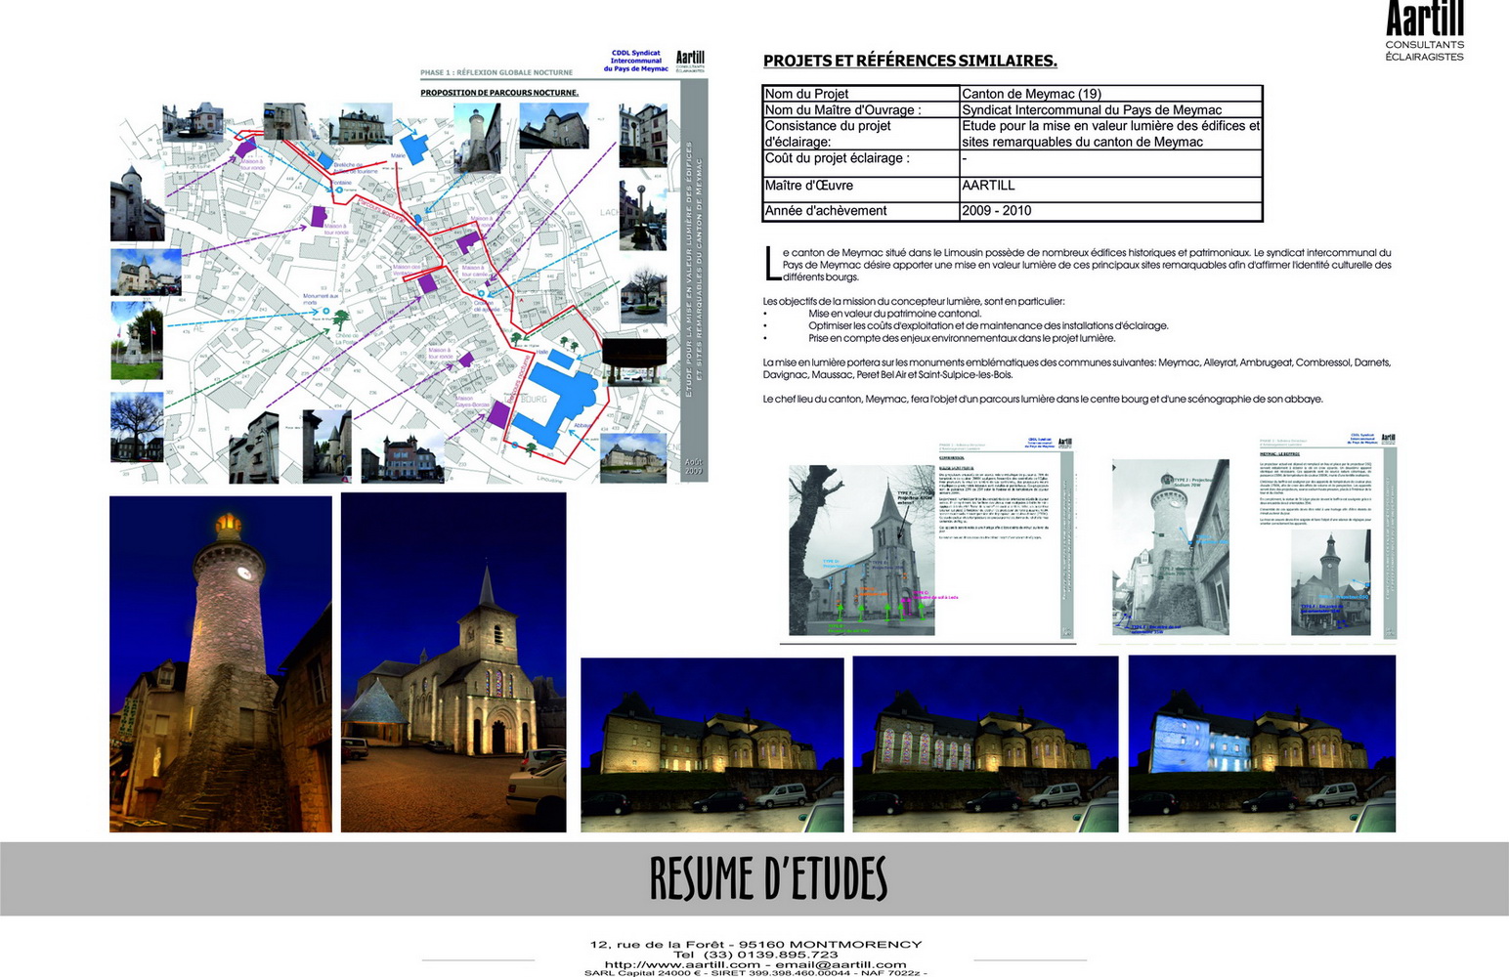Click 'PROPOSITION DE PARCOURS NOCTURNE.' map title
Image resolution: width=1509 pixels, height=977 pixels.
(499, 93)
